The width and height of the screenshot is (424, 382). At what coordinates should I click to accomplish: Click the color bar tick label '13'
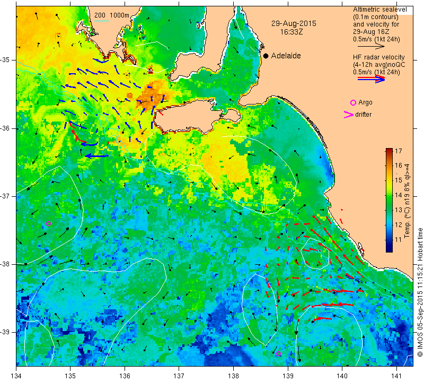[399, 210]
